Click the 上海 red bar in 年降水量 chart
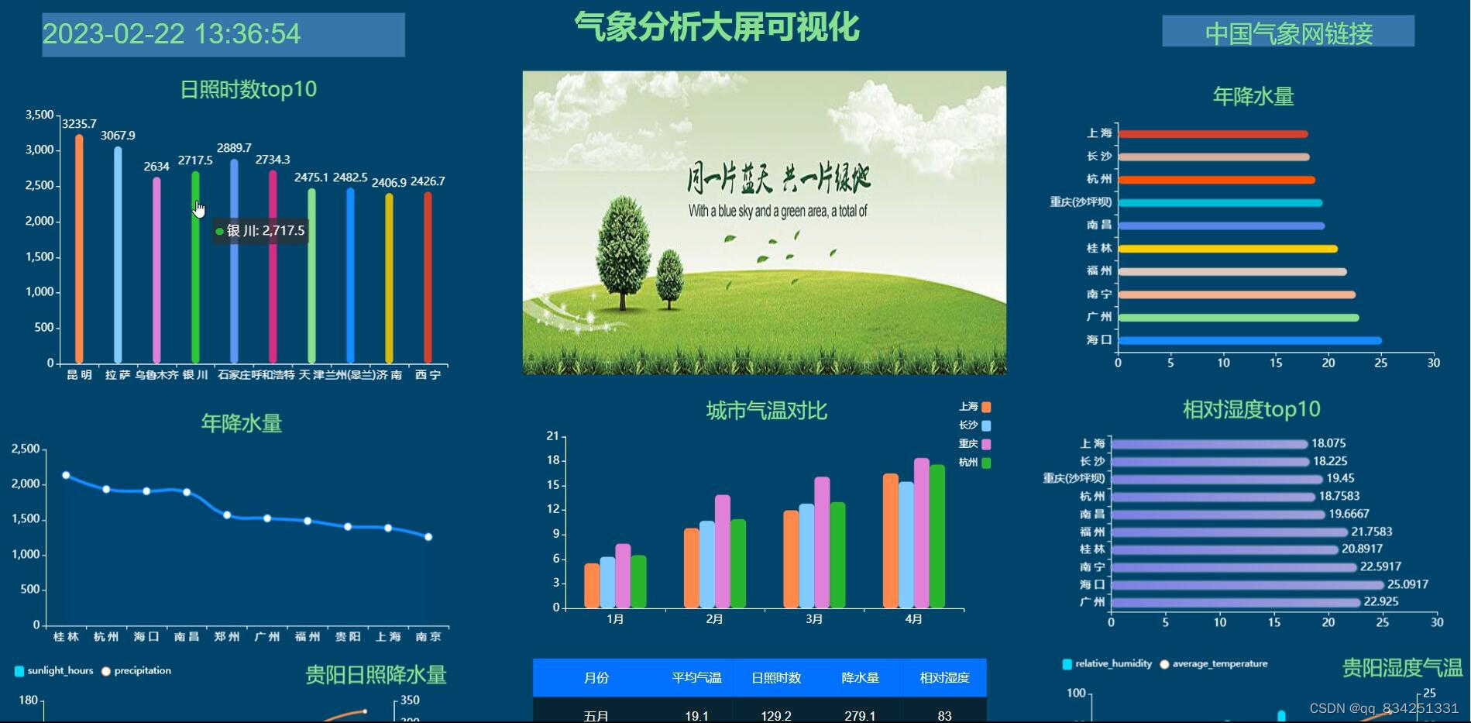The width and height of the screenshot is (1471, 723). tap(1213, 134)
